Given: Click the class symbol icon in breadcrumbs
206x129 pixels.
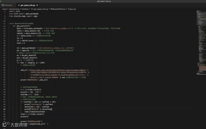Looking at the screenshot, I should click(51, 9).
